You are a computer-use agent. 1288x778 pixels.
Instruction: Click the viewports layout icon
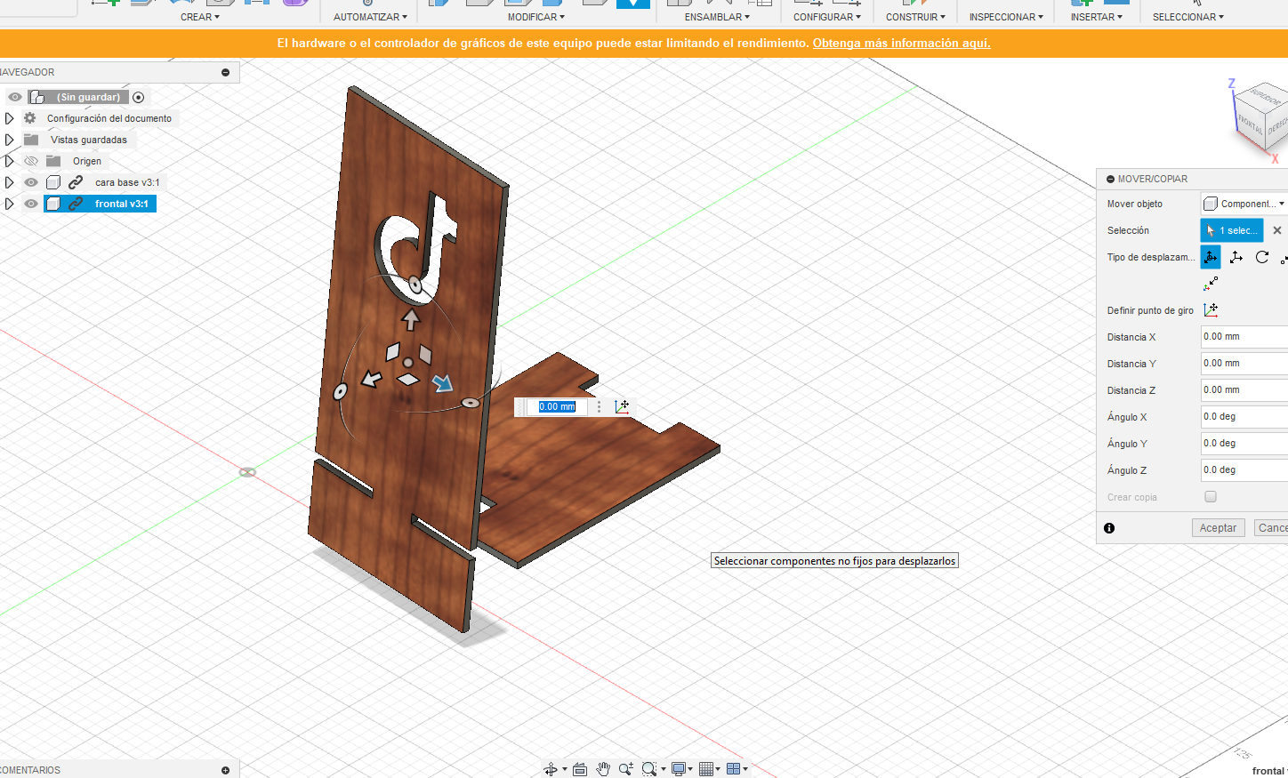[734, 769]
